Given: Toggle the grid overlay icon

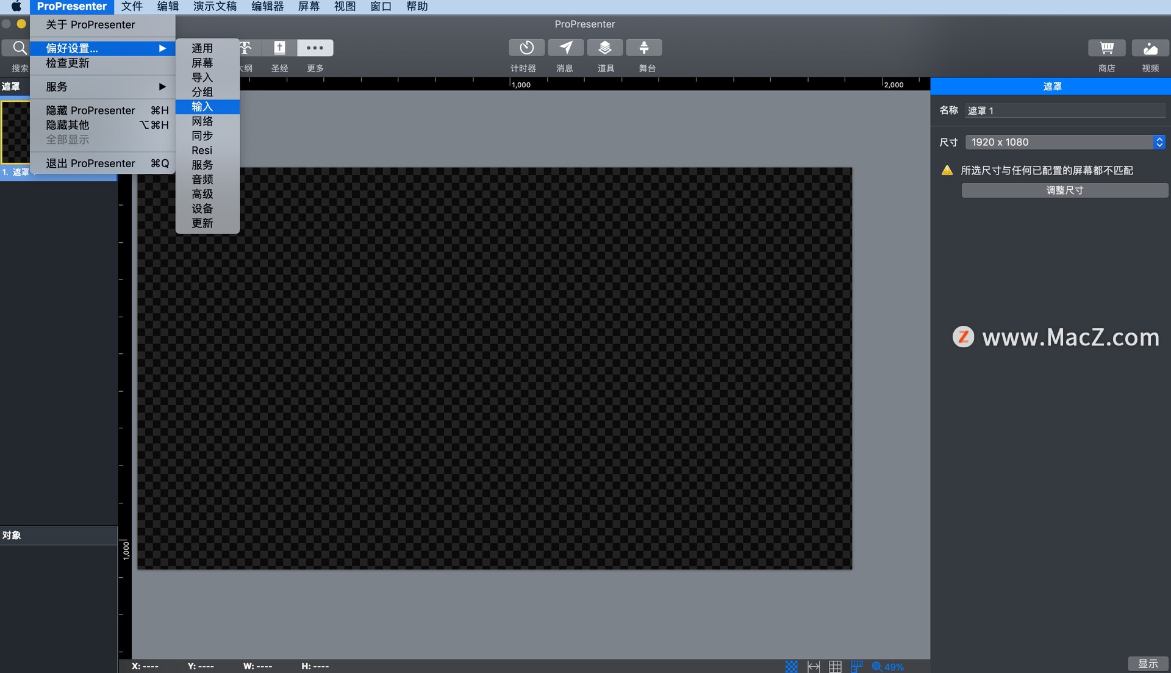Looking at the screenshot, I should (835, 666).
